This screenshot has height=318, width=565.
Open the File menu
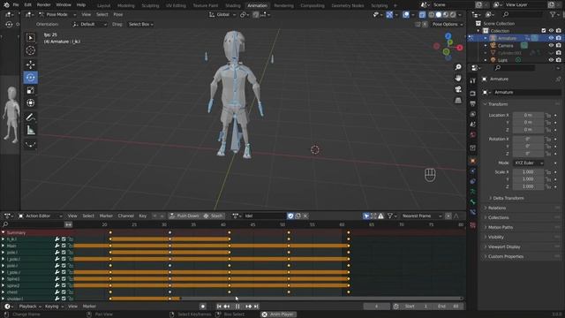point(16,5)
